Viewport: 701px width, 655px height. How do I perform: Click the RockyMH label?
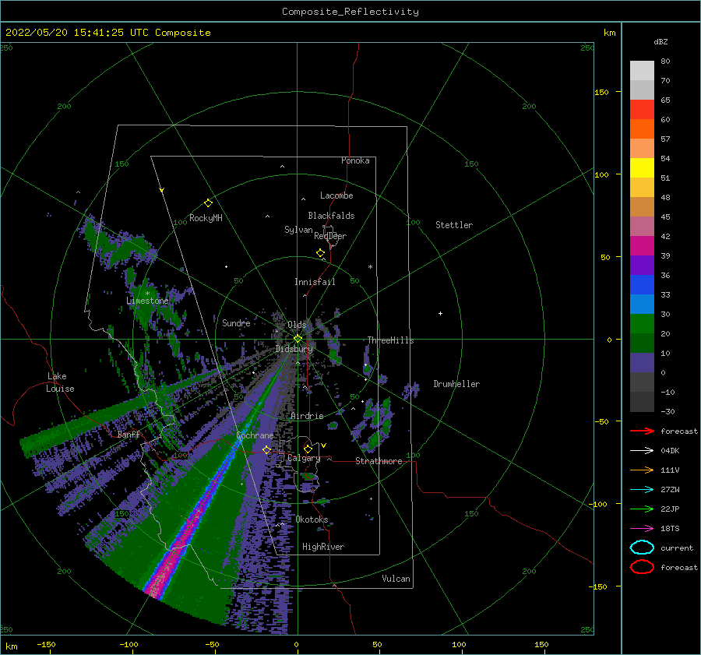pos(206,218)
